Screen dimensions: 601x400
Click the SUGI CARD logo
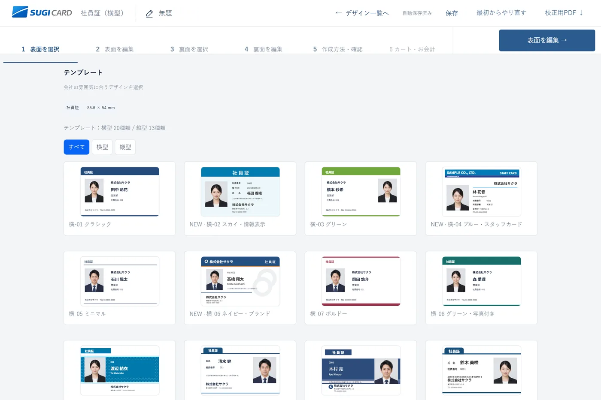tap(42, 12)
